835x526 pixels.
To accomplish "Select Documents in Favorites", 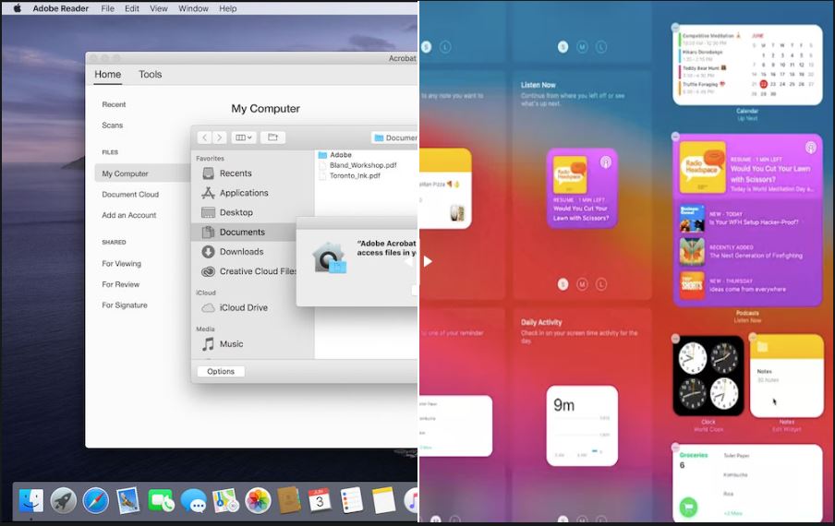I will coord(243,232).
